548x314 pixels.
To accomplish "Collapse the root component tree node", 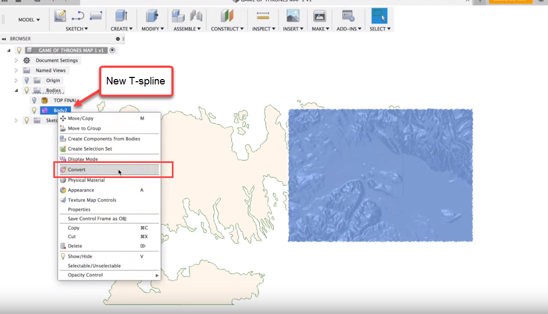I will 9,50.
